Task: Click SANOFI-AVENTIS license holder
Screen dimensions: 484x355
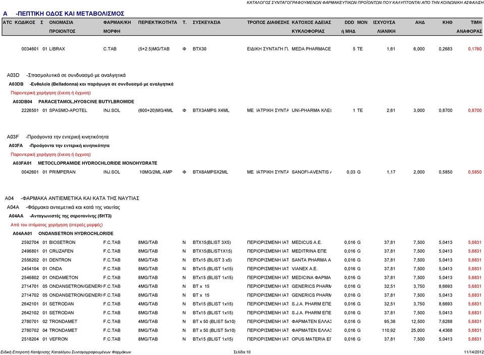Action: click(x=311, y=172)
